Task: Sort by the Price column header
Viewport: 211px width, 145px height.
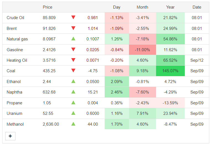Action: click(x=48, y=7)
